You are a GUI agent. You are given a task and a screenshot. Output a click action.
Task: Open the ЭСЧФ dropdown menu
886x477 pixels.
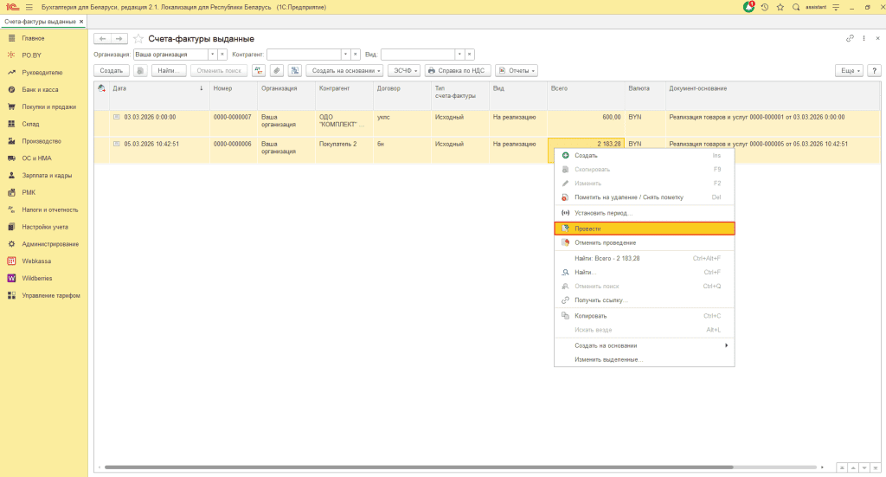point(403,70)
